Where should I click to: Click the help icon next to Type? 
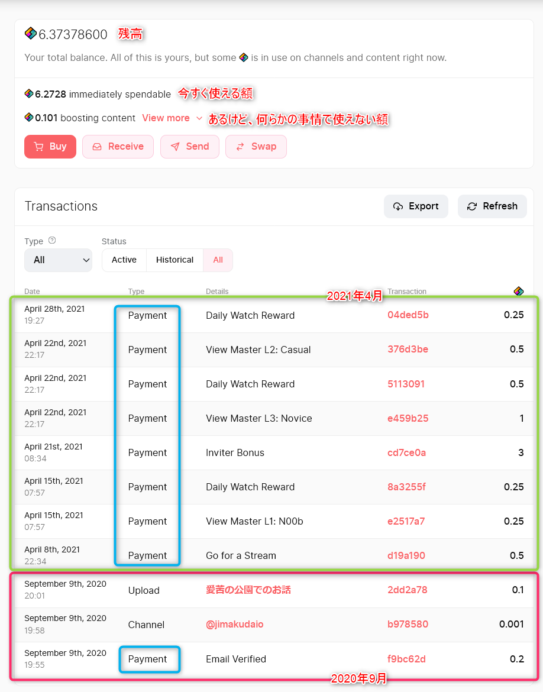(x=52, y=241)
